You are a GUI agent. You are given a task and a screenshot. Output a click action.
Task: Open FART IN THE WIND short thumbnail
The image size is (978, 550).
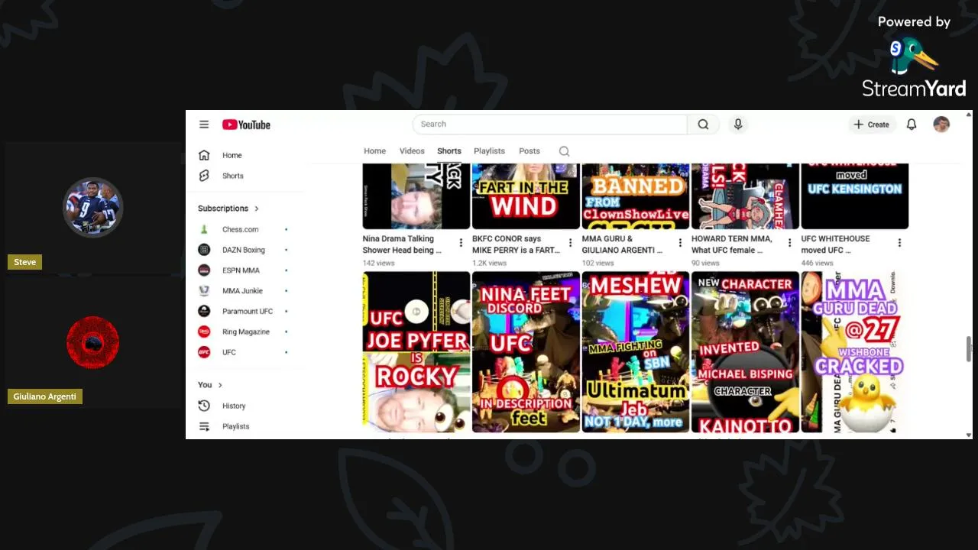point(526,196)
